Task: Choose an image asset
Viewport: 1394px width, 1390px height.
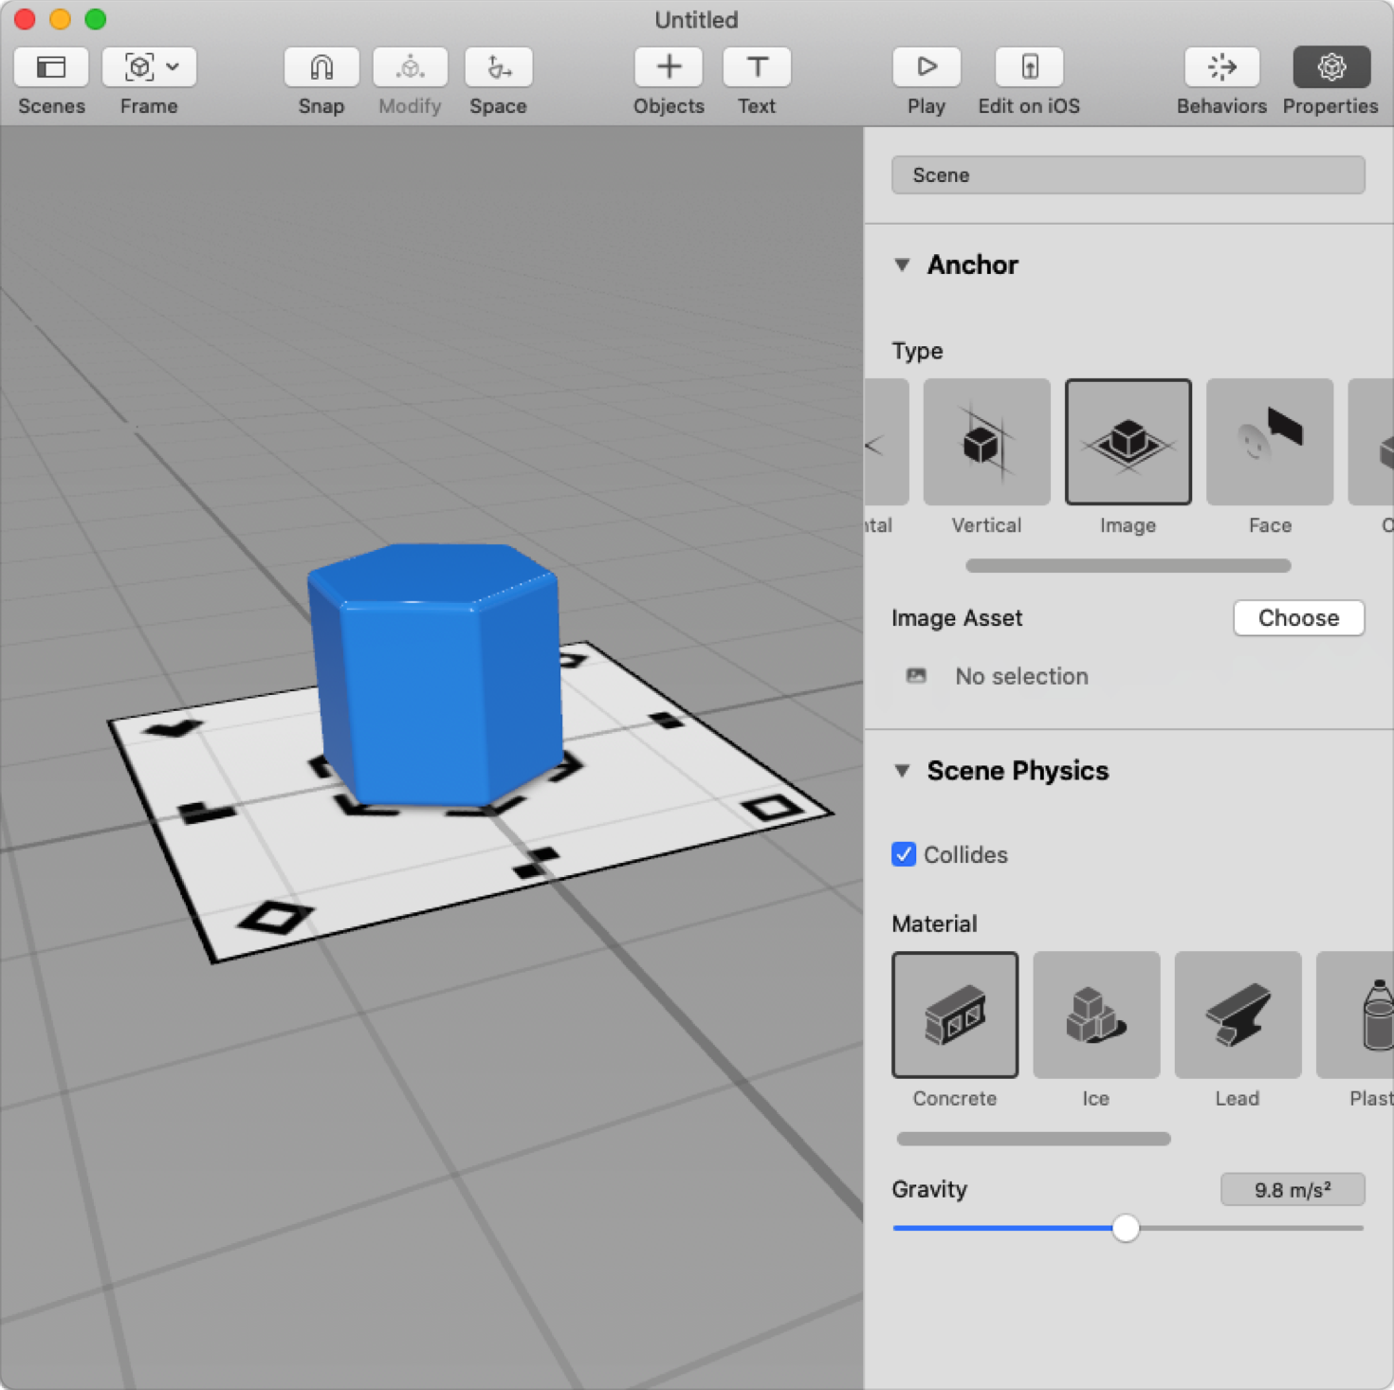Action: pos(1297,617)
